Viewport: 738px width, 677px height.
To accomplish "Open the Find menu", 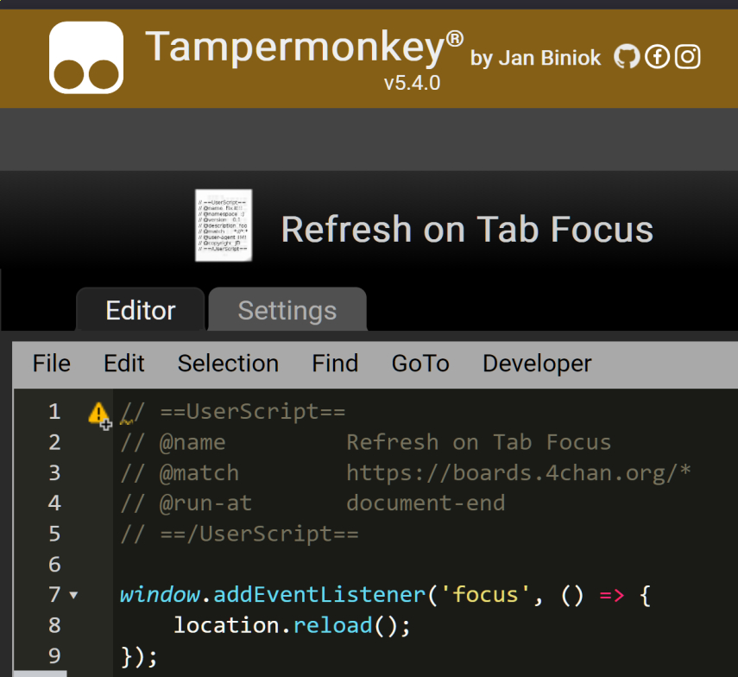I will pyautogui.click(x=335, y=364).
